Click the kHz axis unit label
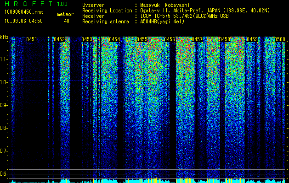289x183 pixels. pyautogui.click(x=4, y=37)
